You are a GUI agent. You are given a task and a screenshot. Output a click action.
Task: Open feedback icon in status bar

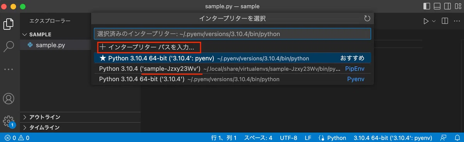point(443,137)
